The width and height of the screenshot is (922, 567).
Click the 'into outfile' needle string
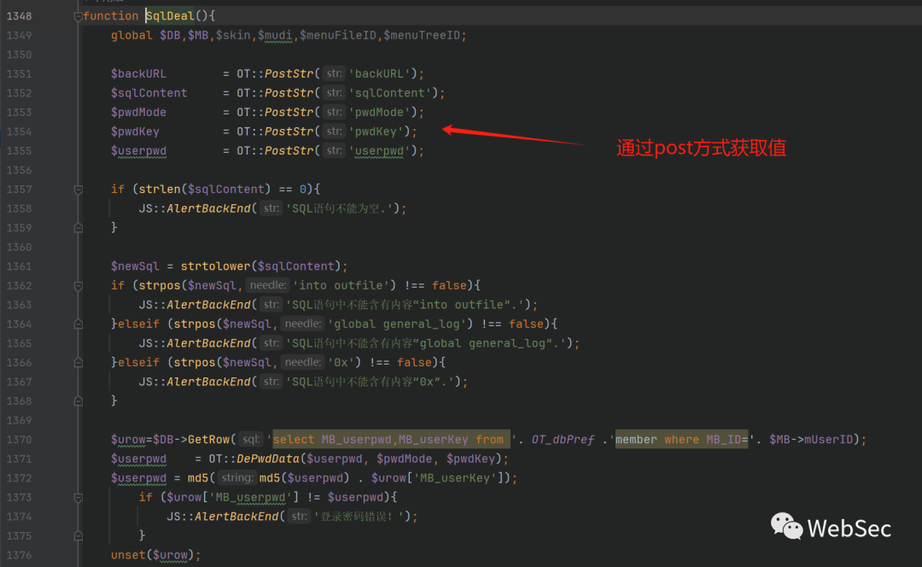click(x=341, y=286)
